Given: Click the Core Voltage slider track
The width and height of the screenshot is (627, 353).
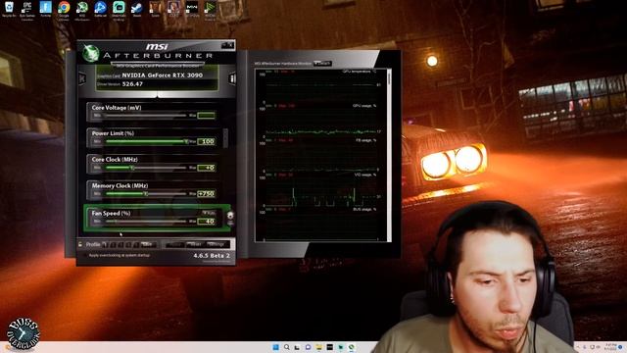Looking at the screenshot, I should point(146,116).
